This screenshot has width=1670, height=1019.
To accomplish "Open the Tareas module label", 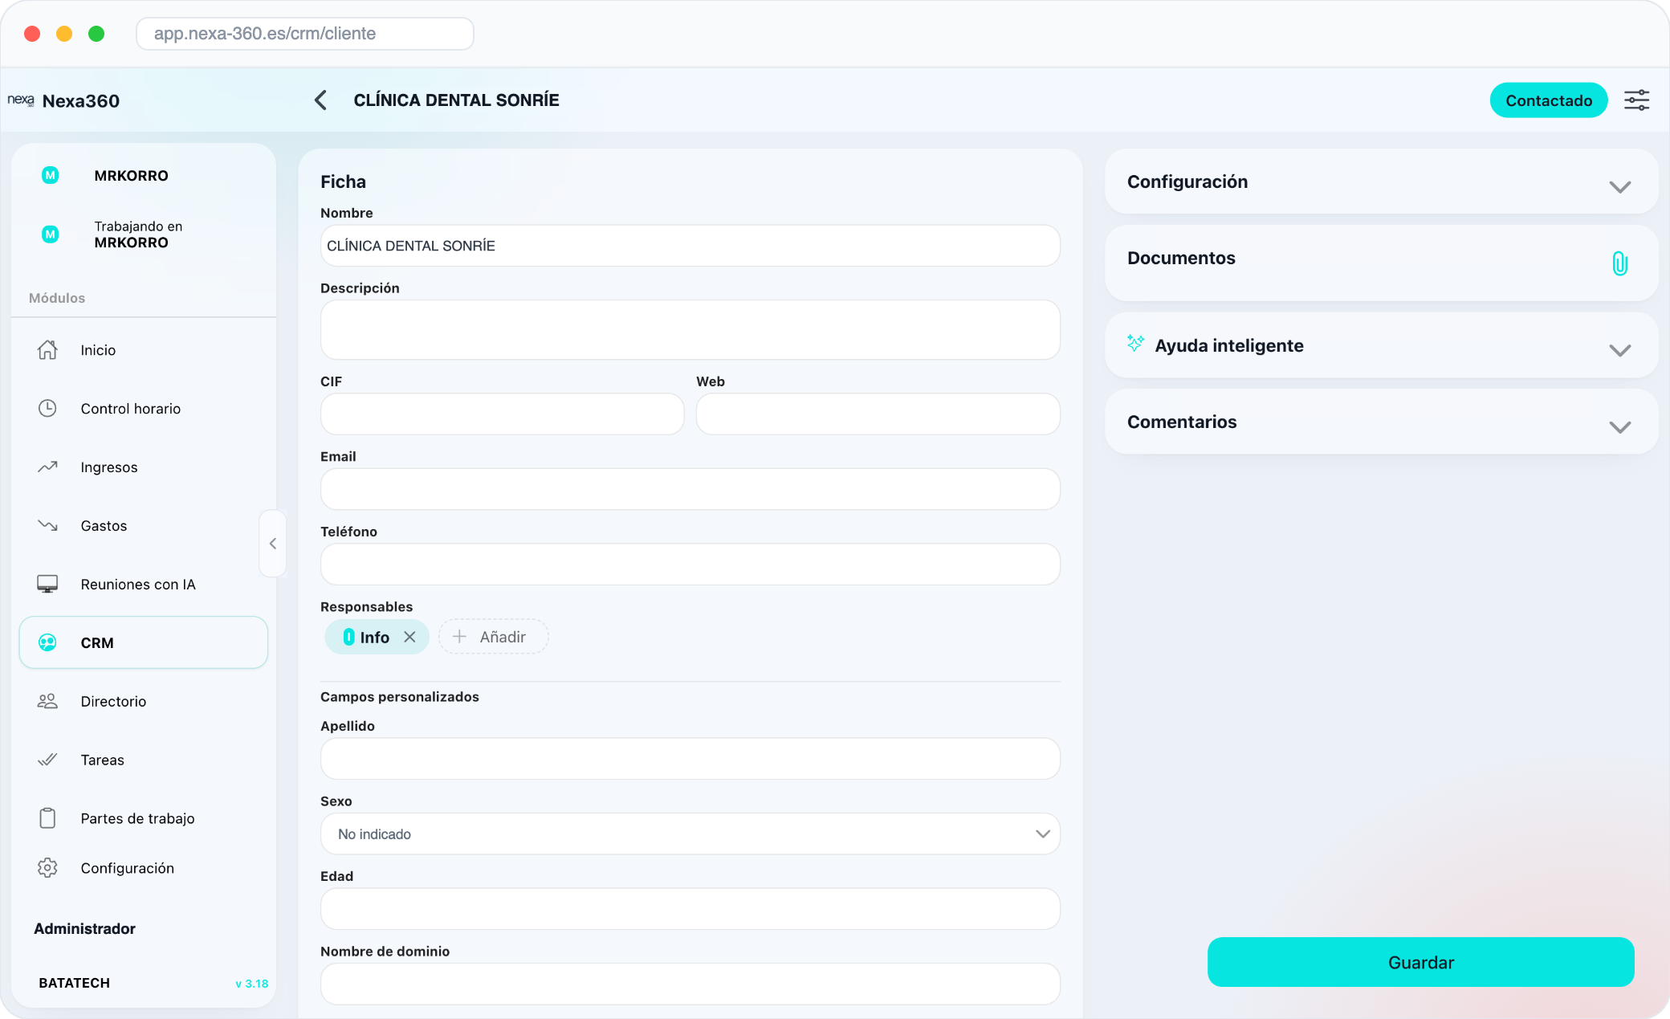I will [x=102, y=760].
